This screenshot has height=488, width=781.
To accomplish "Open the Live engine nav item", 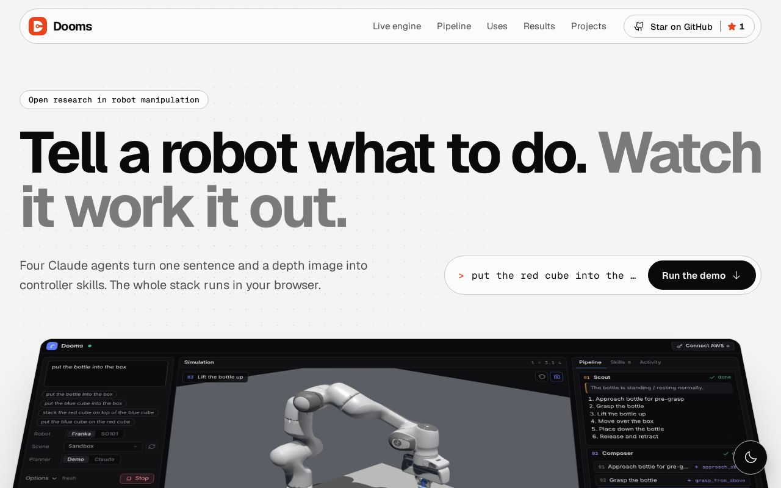I will [x=397, y=26].
